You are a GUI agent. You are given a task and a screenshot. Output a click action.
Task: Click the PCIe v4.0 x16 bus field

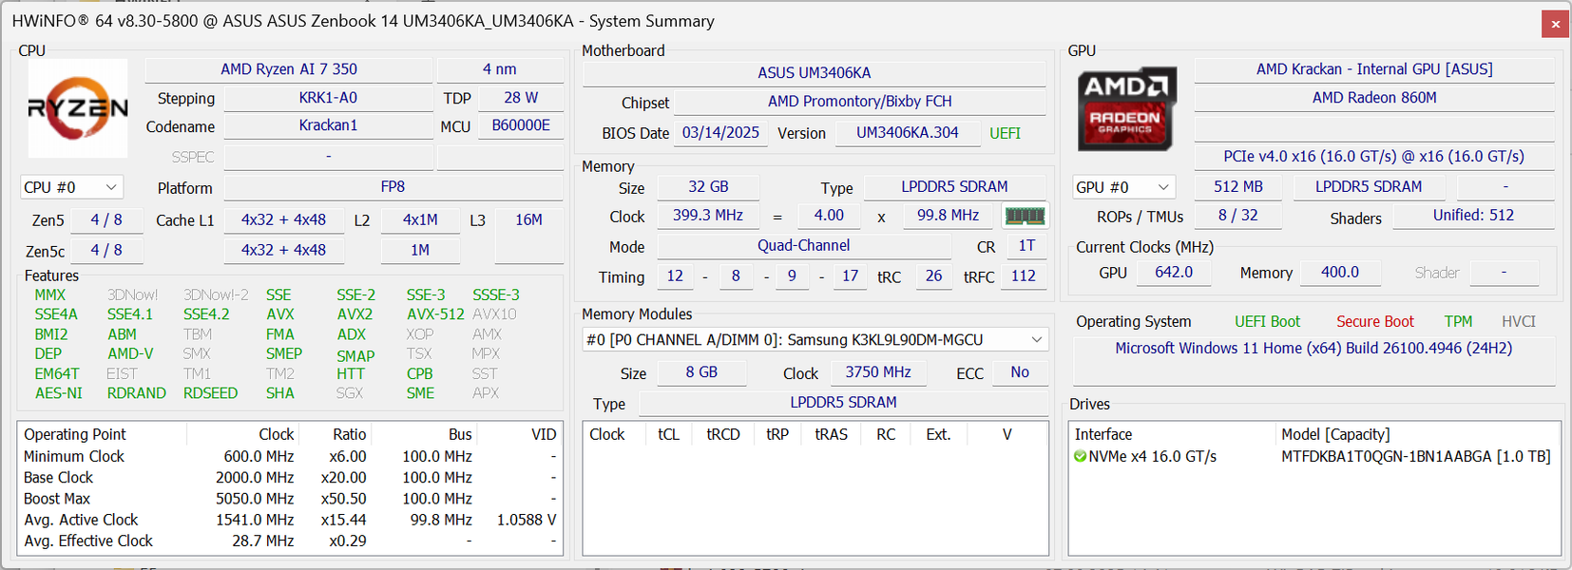click(1373, 157)
